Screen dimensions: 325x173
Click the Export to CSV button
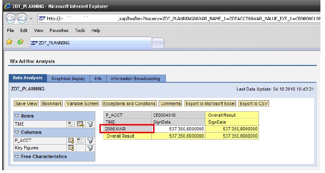[253, 103]
